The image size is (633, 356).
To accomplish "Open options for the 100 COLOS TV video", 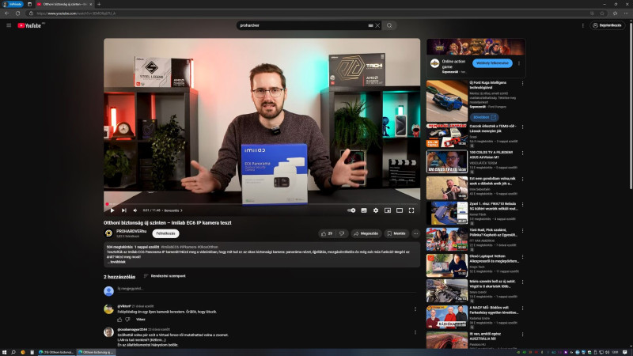I will coord(522,153).
